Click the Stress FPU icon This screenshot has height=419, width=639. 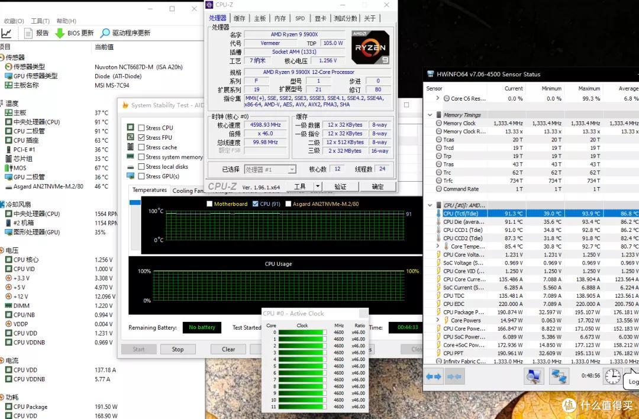130,137
